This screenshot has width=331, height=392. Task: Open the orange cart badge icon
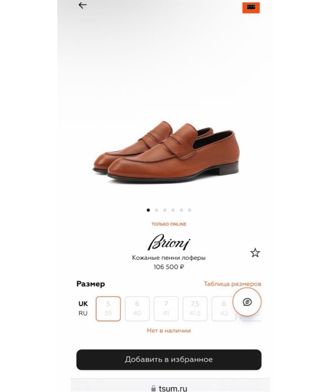(251, 8)
